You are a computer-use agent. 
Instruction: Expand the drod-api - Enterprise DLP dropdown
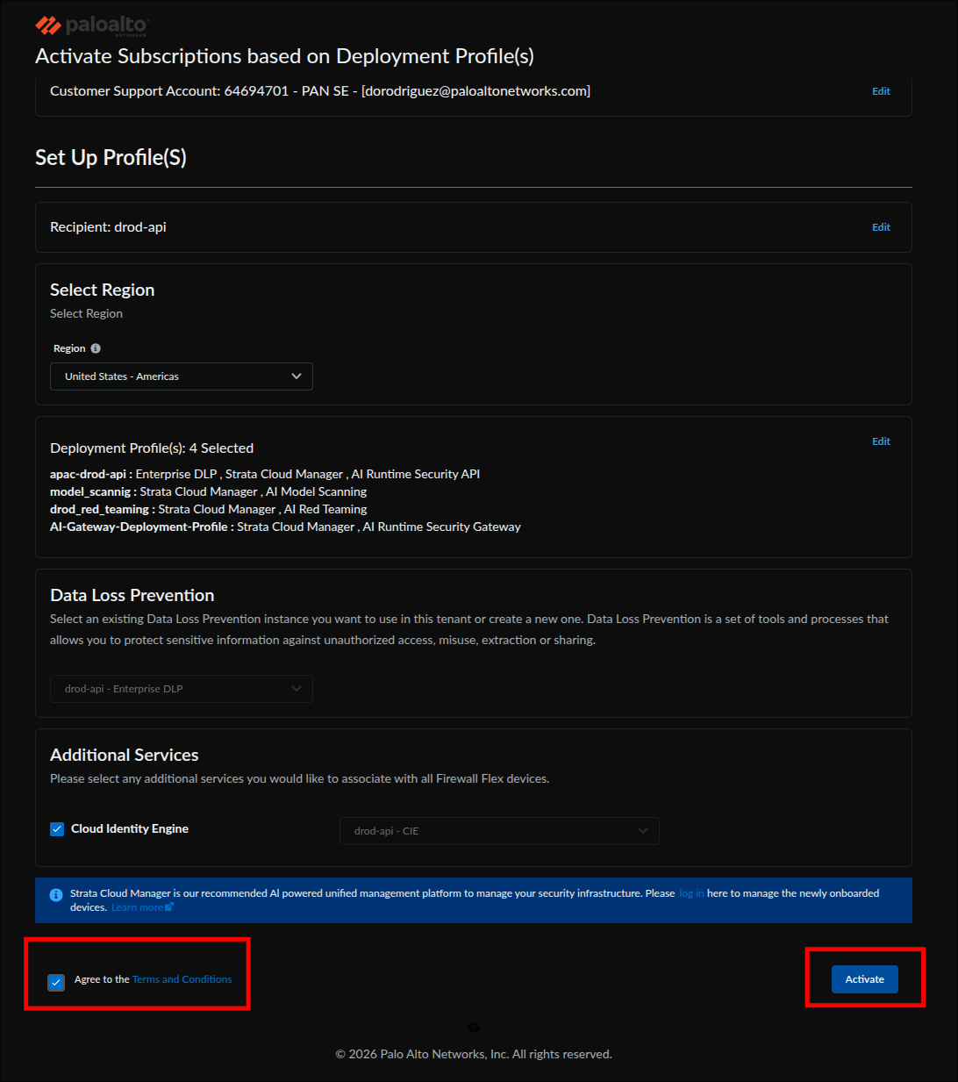[x=182, y=689]
